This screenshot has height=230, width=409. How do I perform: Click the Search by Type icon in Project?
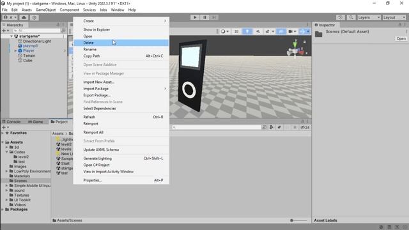[271, 127]
